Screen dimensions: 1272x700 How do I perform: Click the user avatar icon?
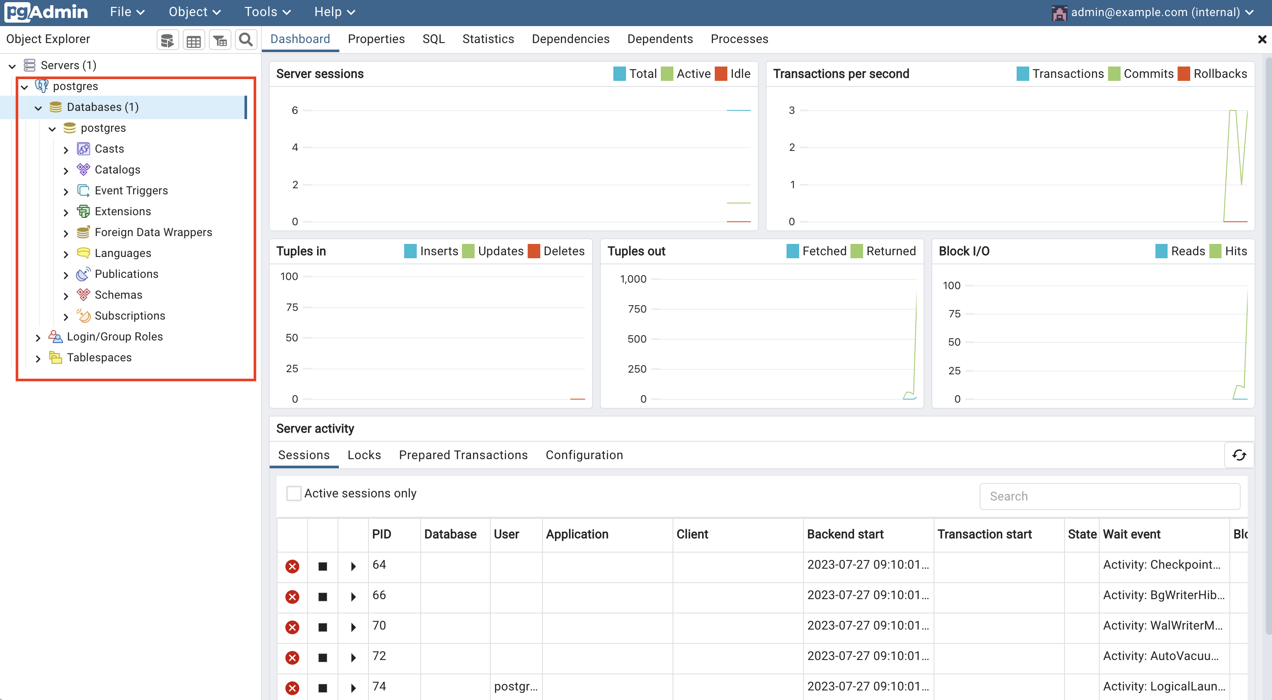(x=1059, y=12)
